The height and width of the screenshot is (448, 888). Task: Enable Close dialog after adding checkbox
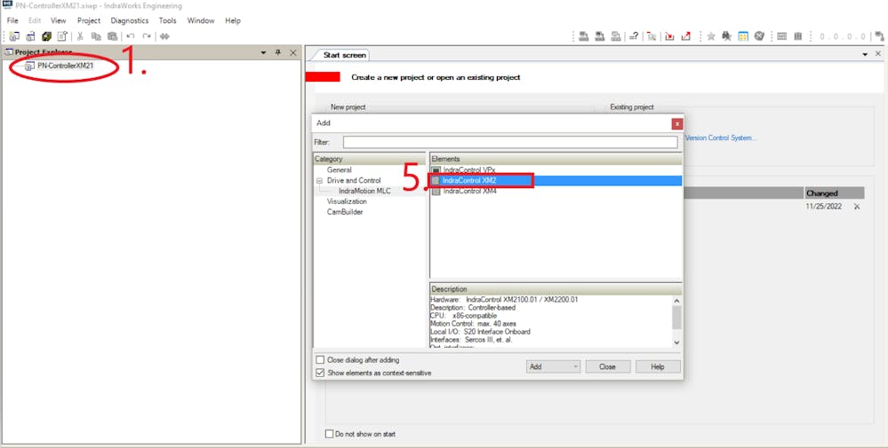click(321, 360)
